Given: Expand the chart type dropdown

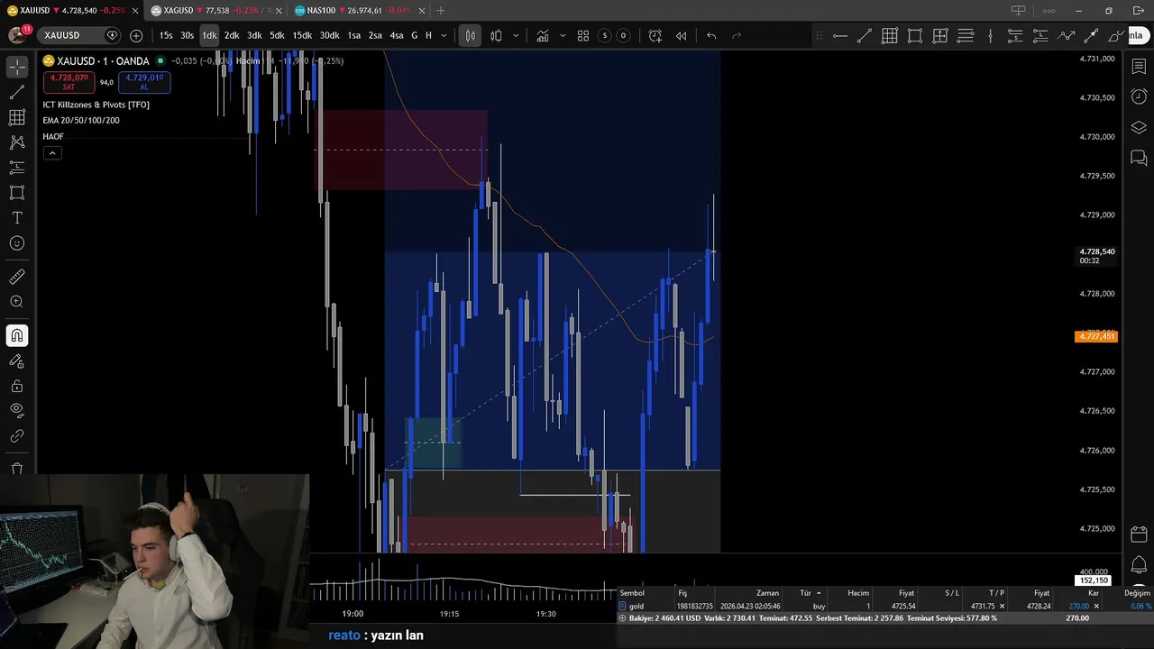Looking at the screenshot, I should point(516,35).
